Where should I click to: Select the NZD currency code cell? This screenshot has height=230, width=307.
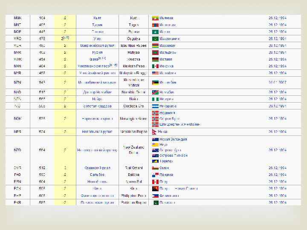pyautogui.click(x=17, y=150)
